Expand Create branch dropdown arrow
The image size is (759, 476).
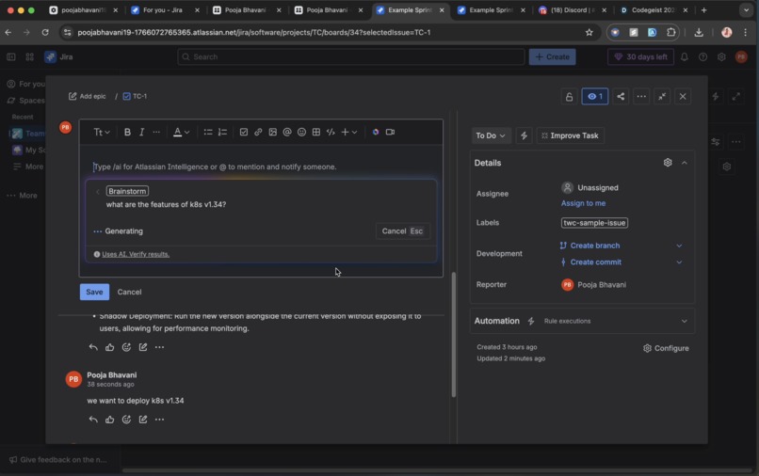point(679,246)
